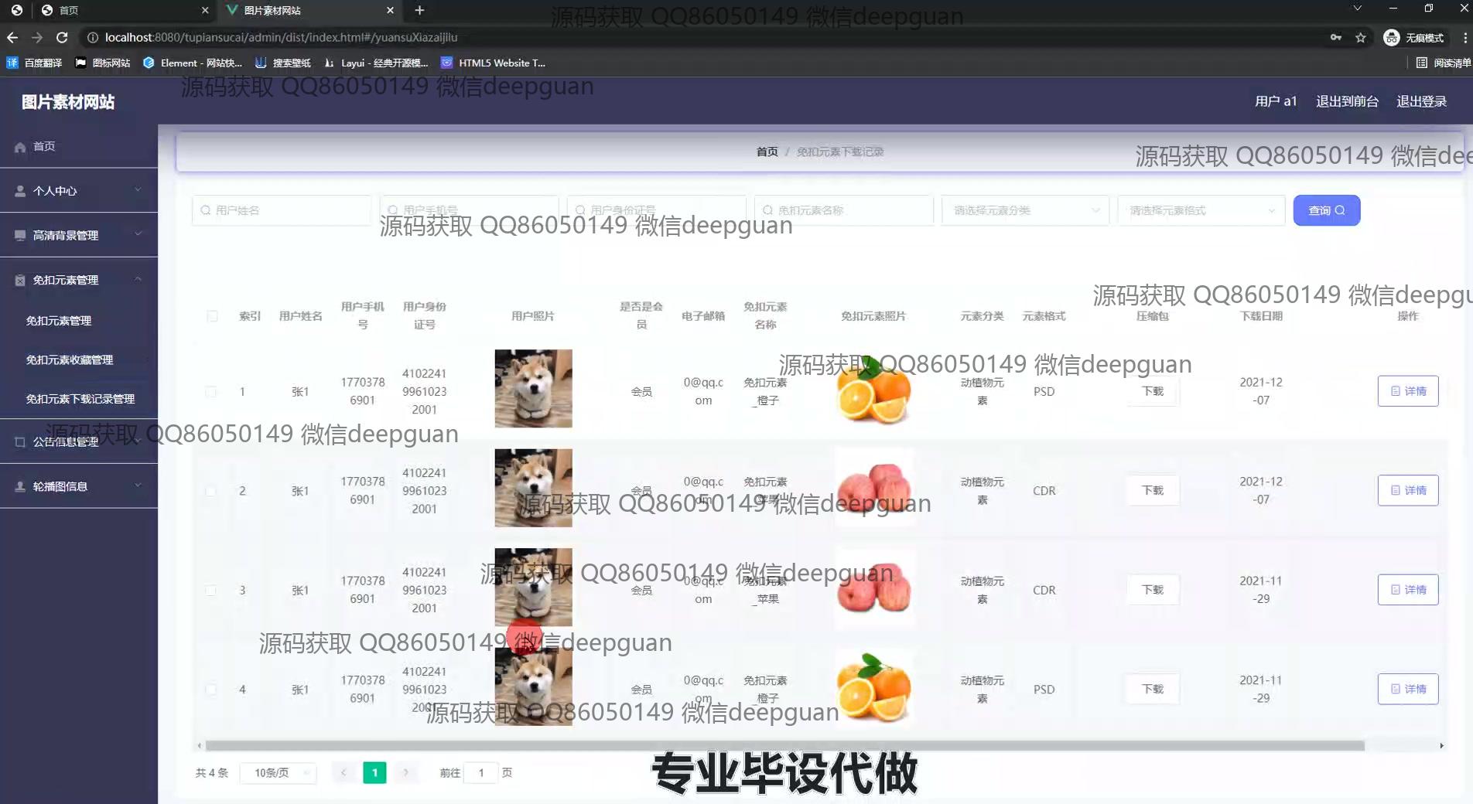Open 详情 for the 2021-11-29 CDR row
This screenshot has width=1473, height=804.
(x=1408, y=590)
